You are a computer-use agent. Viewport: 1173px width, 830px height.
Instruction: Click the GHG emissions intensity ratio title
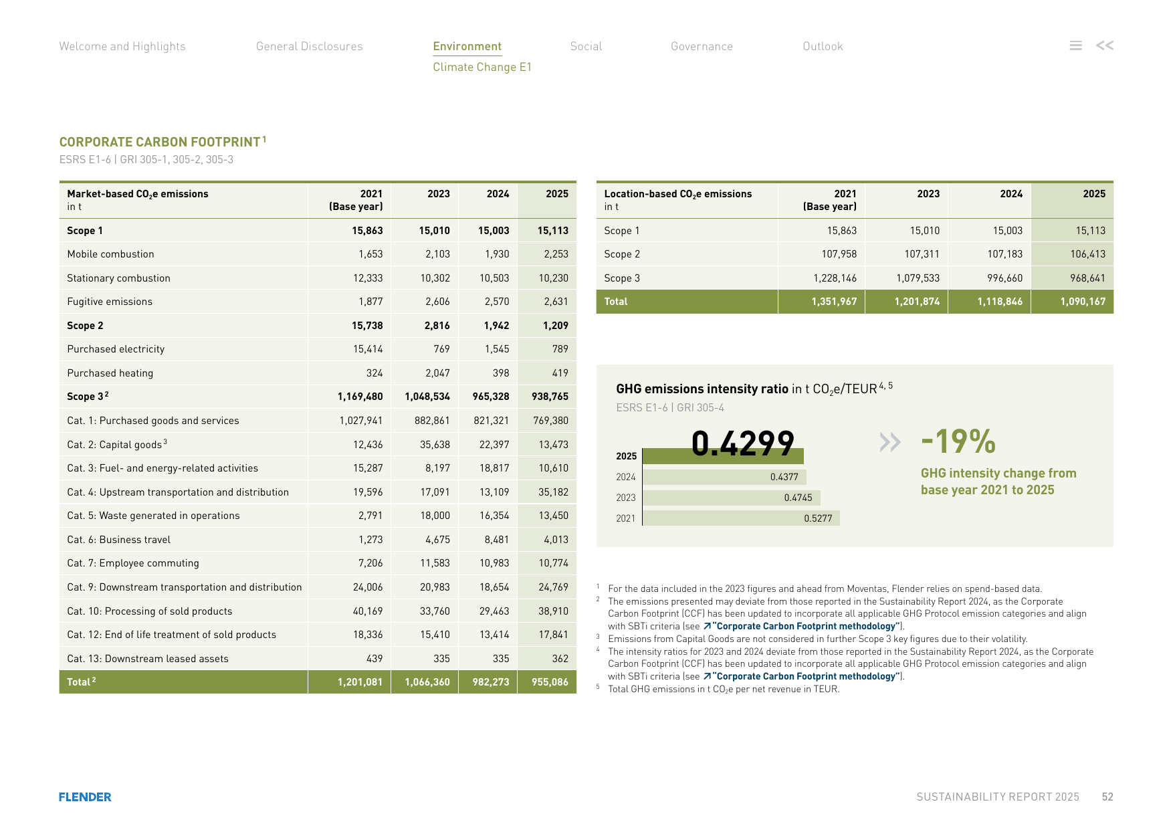(754, 389)
